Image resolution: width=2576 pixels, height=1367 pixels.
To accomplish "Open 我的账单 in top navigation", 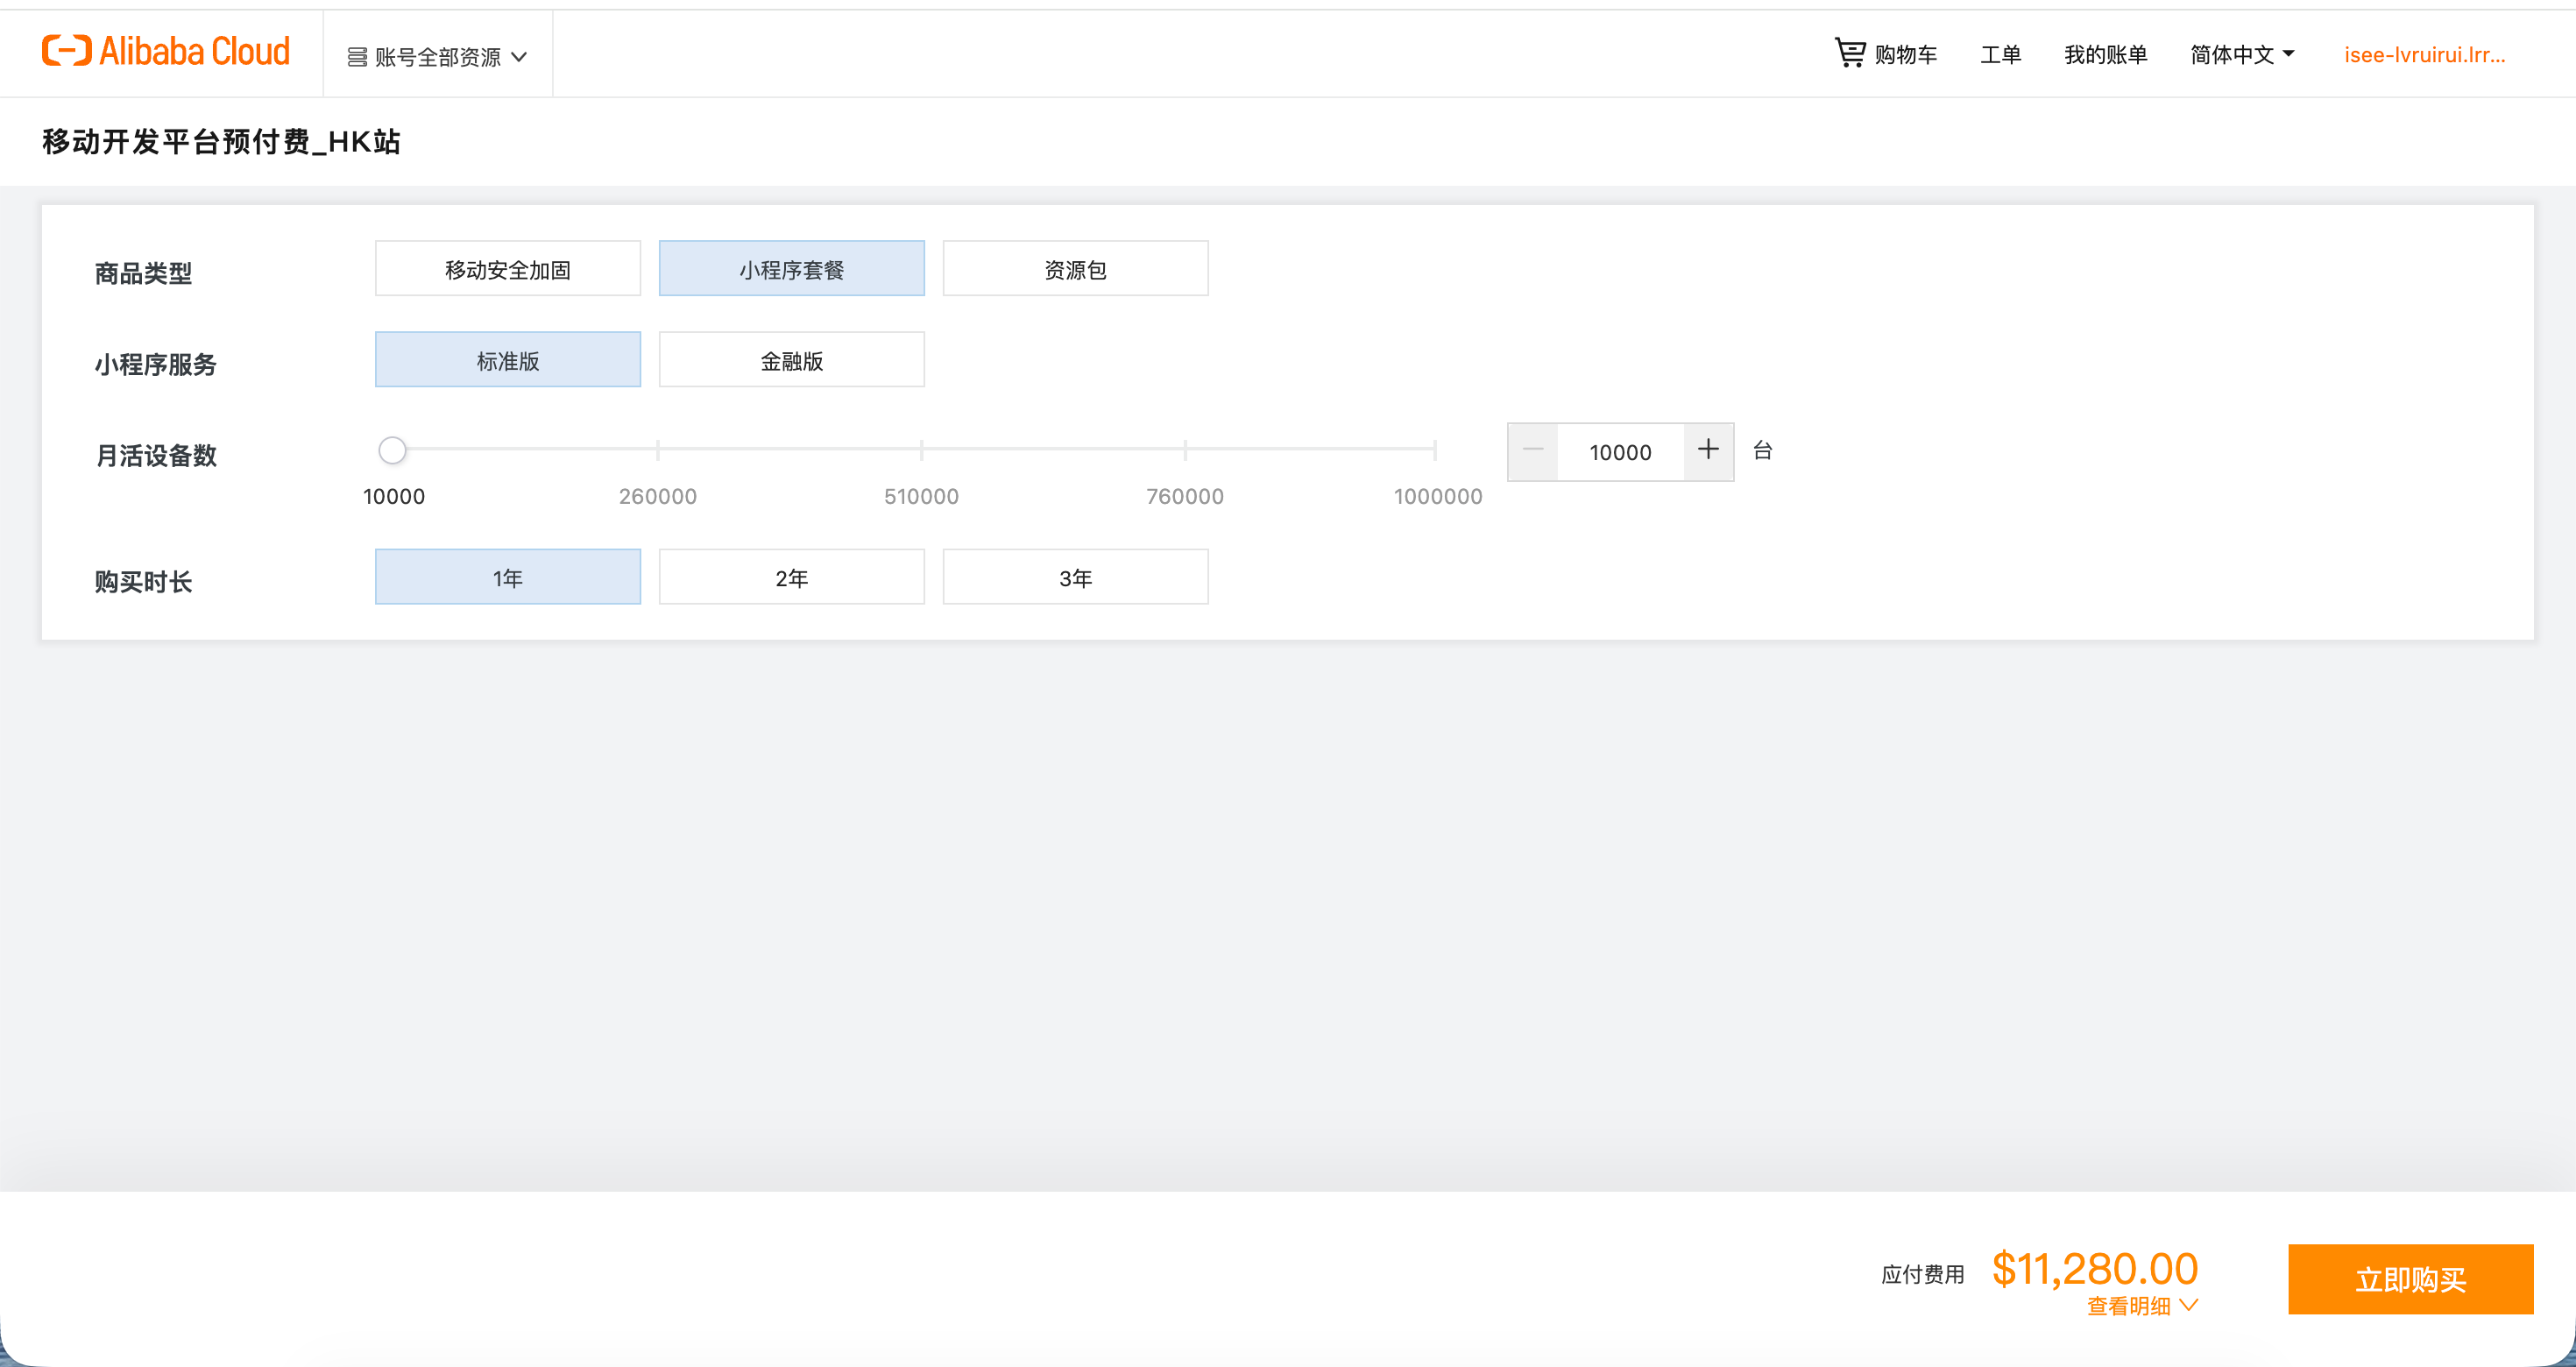I will click(2105, 55).
